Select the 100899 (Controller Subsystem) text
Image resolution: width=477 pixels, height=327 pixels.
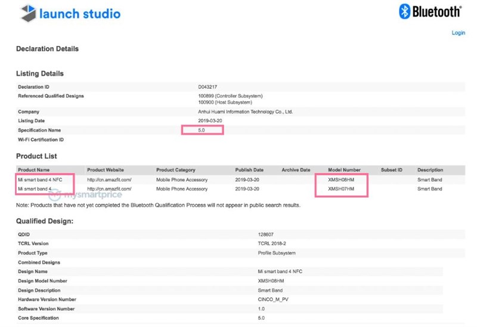tap(230, 96)
